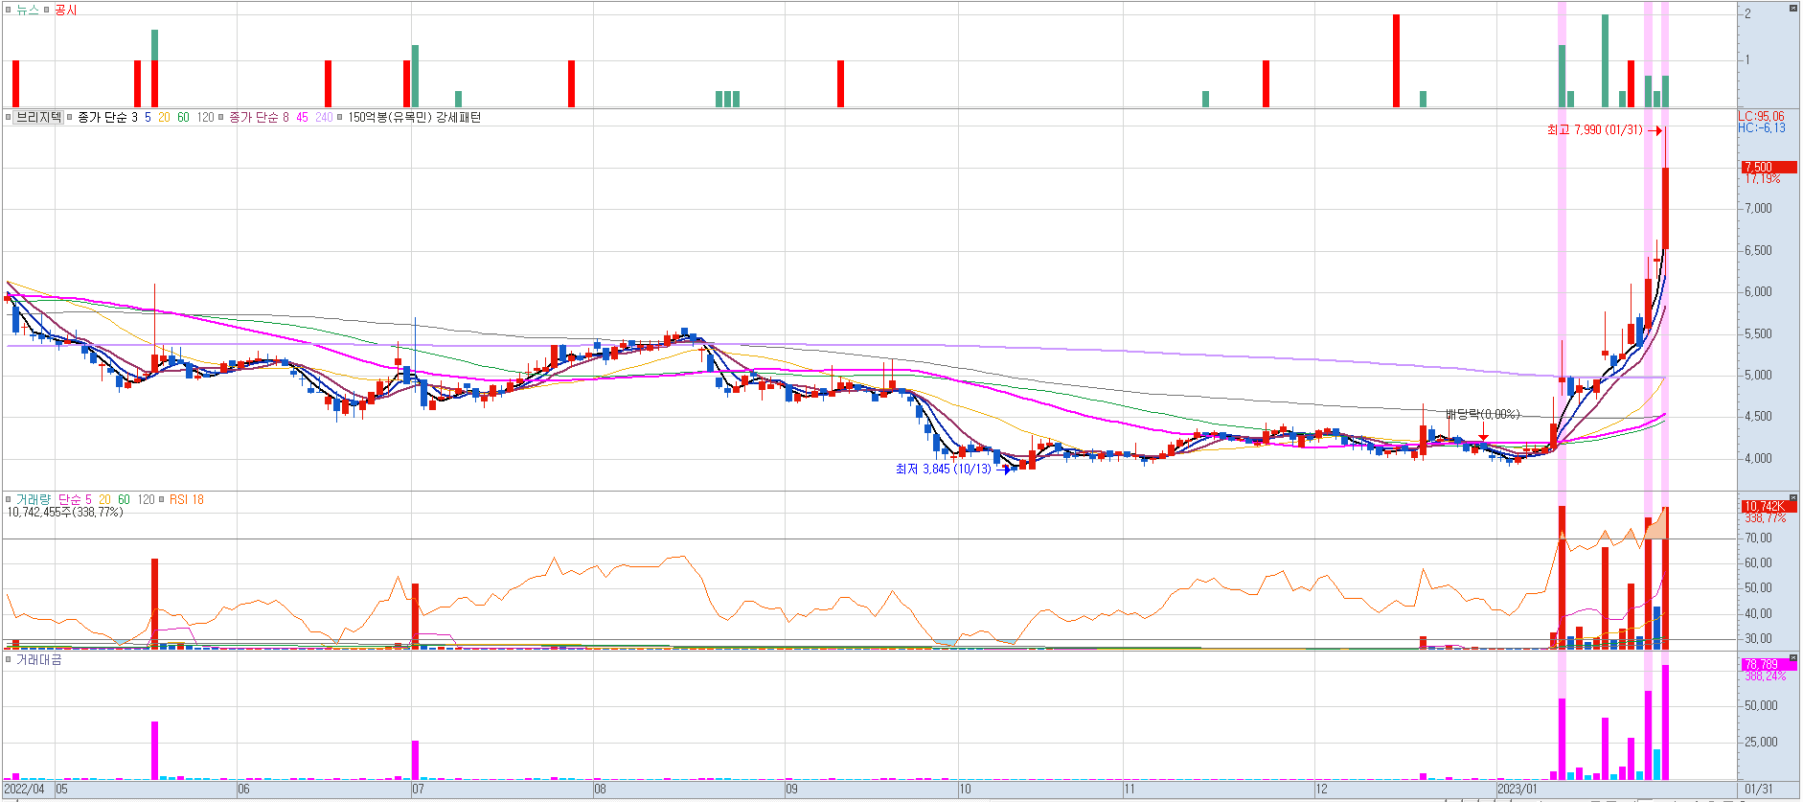The width and height of the screenshot is (1803, 802).
Task: Click the red 10,742K volume tag
Action: (1769, 506)
